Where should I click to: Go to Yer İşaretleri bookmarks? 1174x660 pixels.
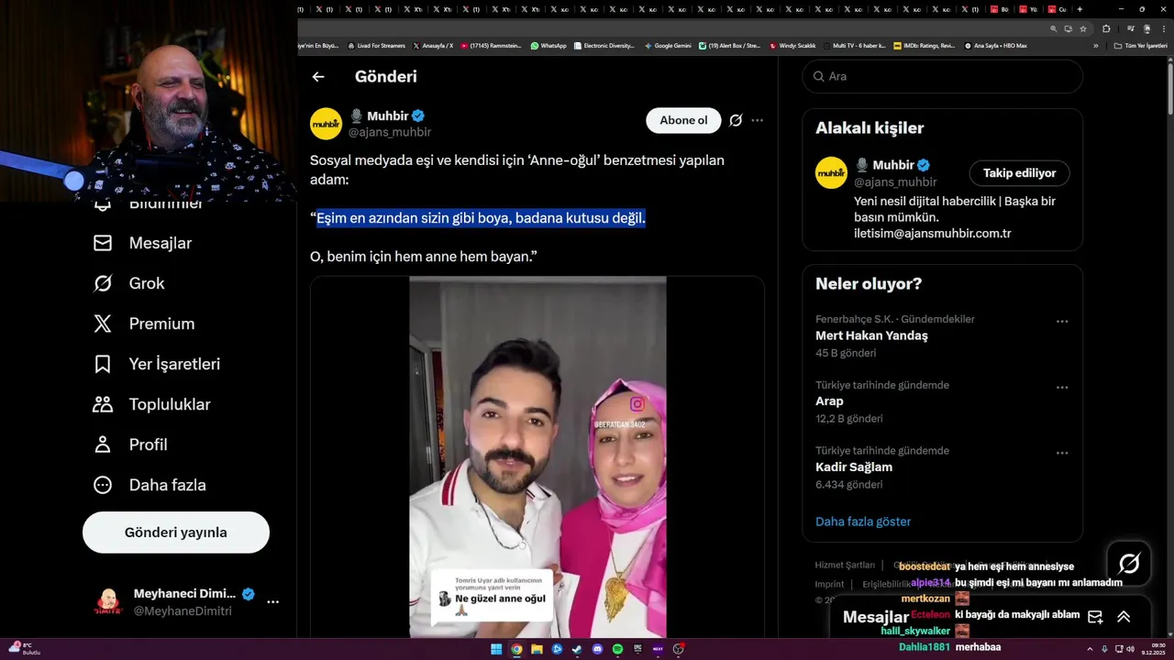pos(157,364)
